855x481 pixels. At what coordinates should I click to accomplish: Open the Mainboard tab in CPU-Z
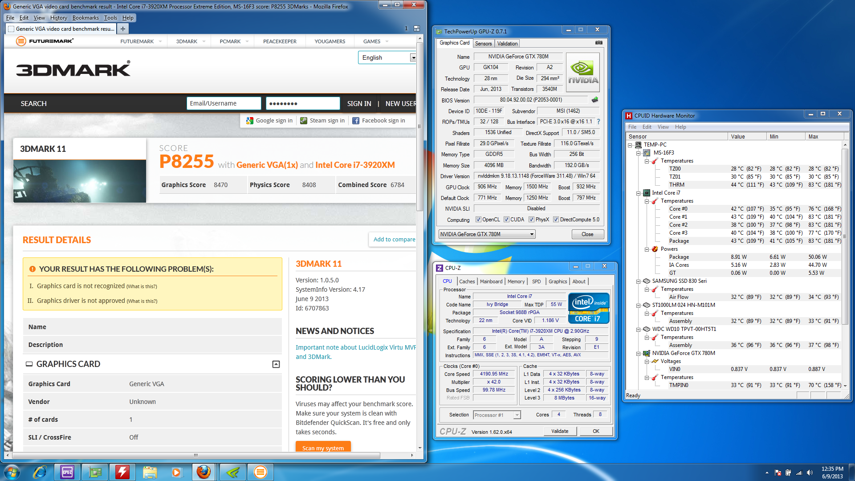point(491,281)
